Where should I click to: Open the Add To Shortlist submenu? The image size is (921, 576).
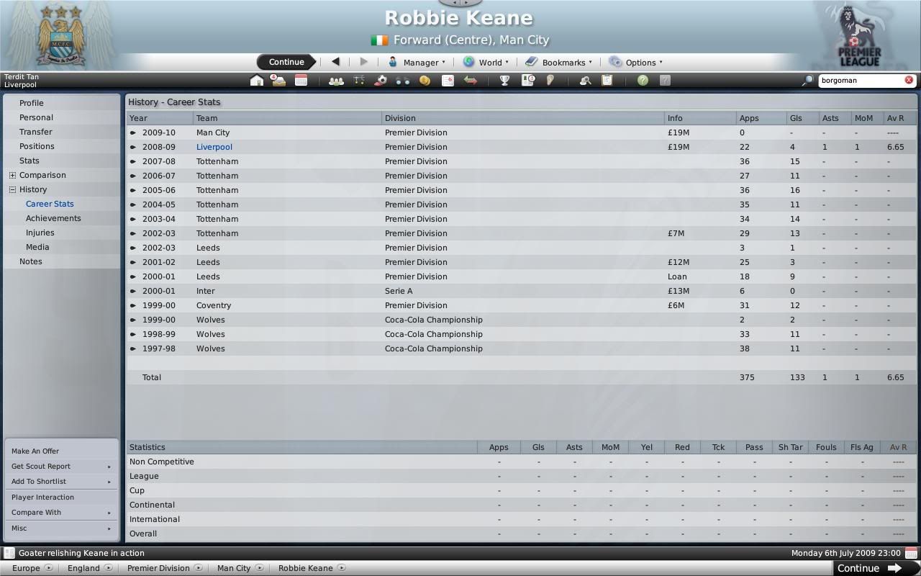coord(61,481)
